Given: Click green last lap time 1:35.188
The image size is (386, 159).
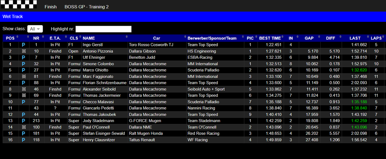Looking at the screenshot, I should pyautogui.click(x=359, y=102).
